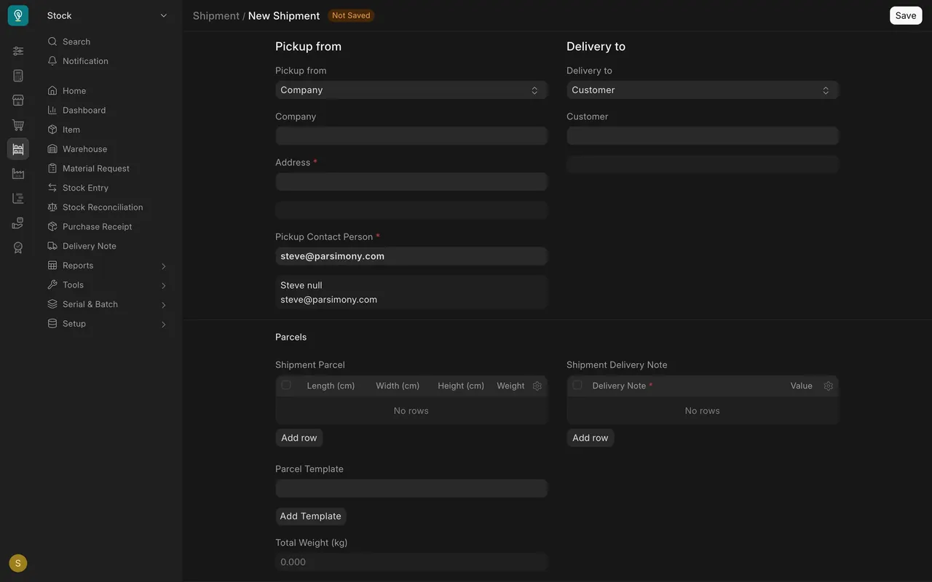932x582 pixels.
Task: Expand the Serial & Batch section
Action: (108, 304)
